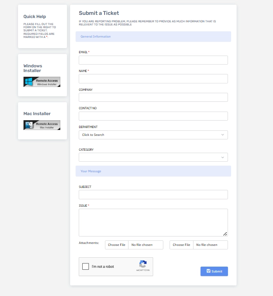Click the resize handle of the Issue textarea
The width and height of the screenshot is (273, 296).
coord(225,234)
